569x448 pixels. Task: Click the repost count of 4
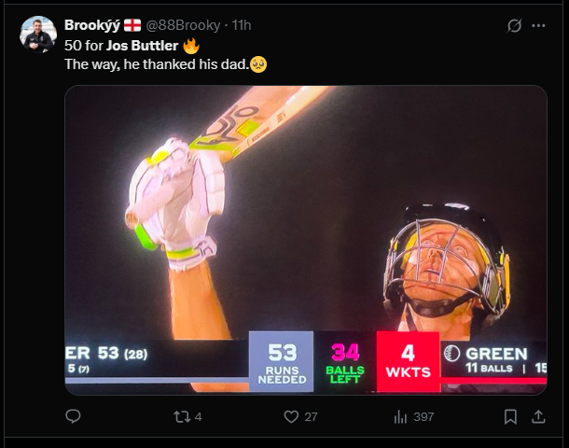click(x=199, y=417)
